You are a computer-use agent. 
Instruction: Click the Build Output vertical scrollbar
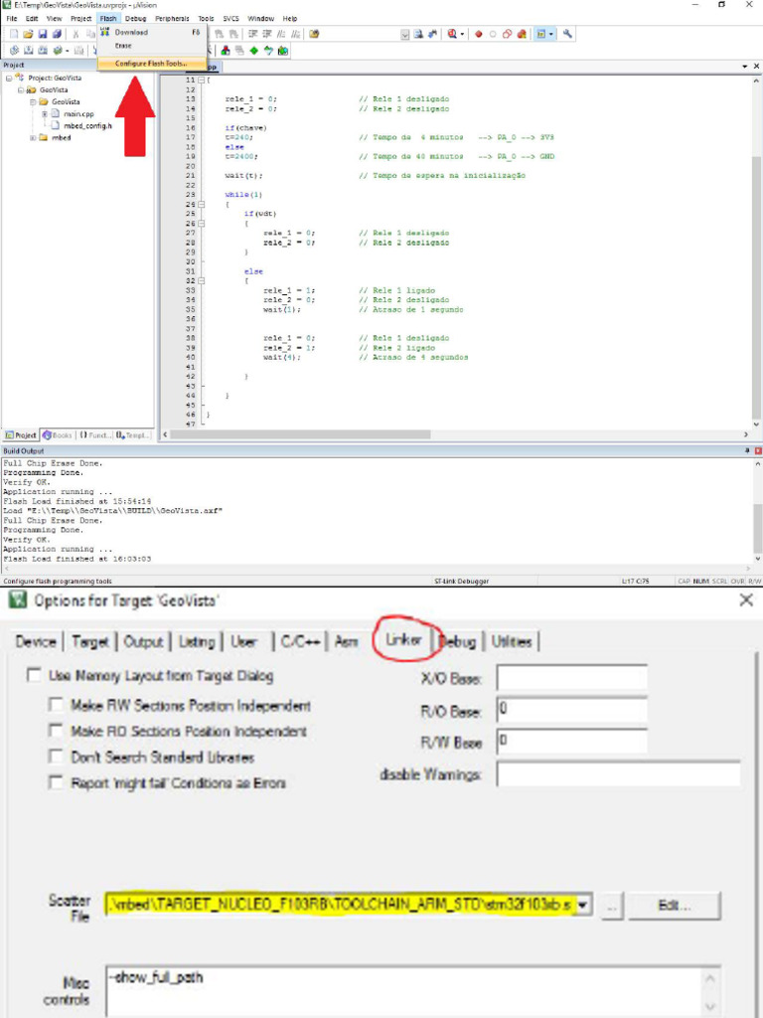(757, 510)
